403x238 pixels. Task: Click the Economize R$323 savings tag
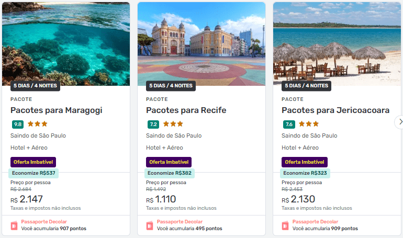(305, 173)
